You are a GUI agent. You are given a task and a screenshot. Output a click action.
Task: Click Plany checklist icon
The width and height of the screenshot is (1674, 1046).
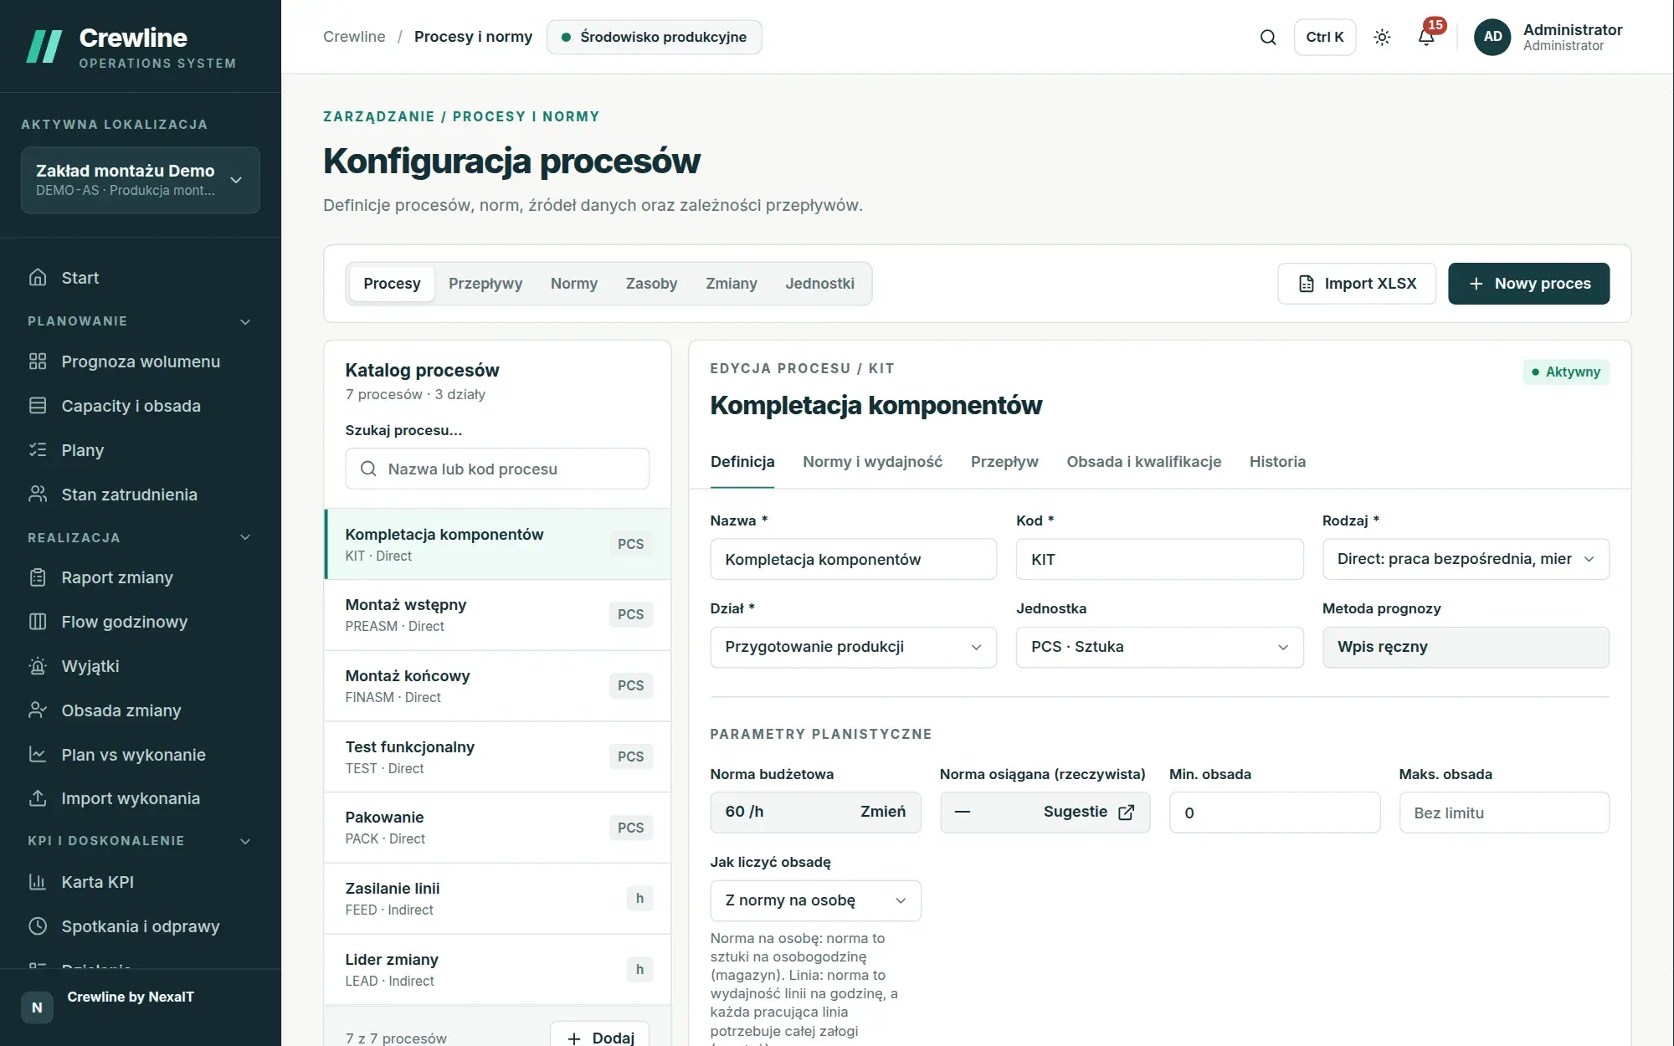(x=38, y=450)
